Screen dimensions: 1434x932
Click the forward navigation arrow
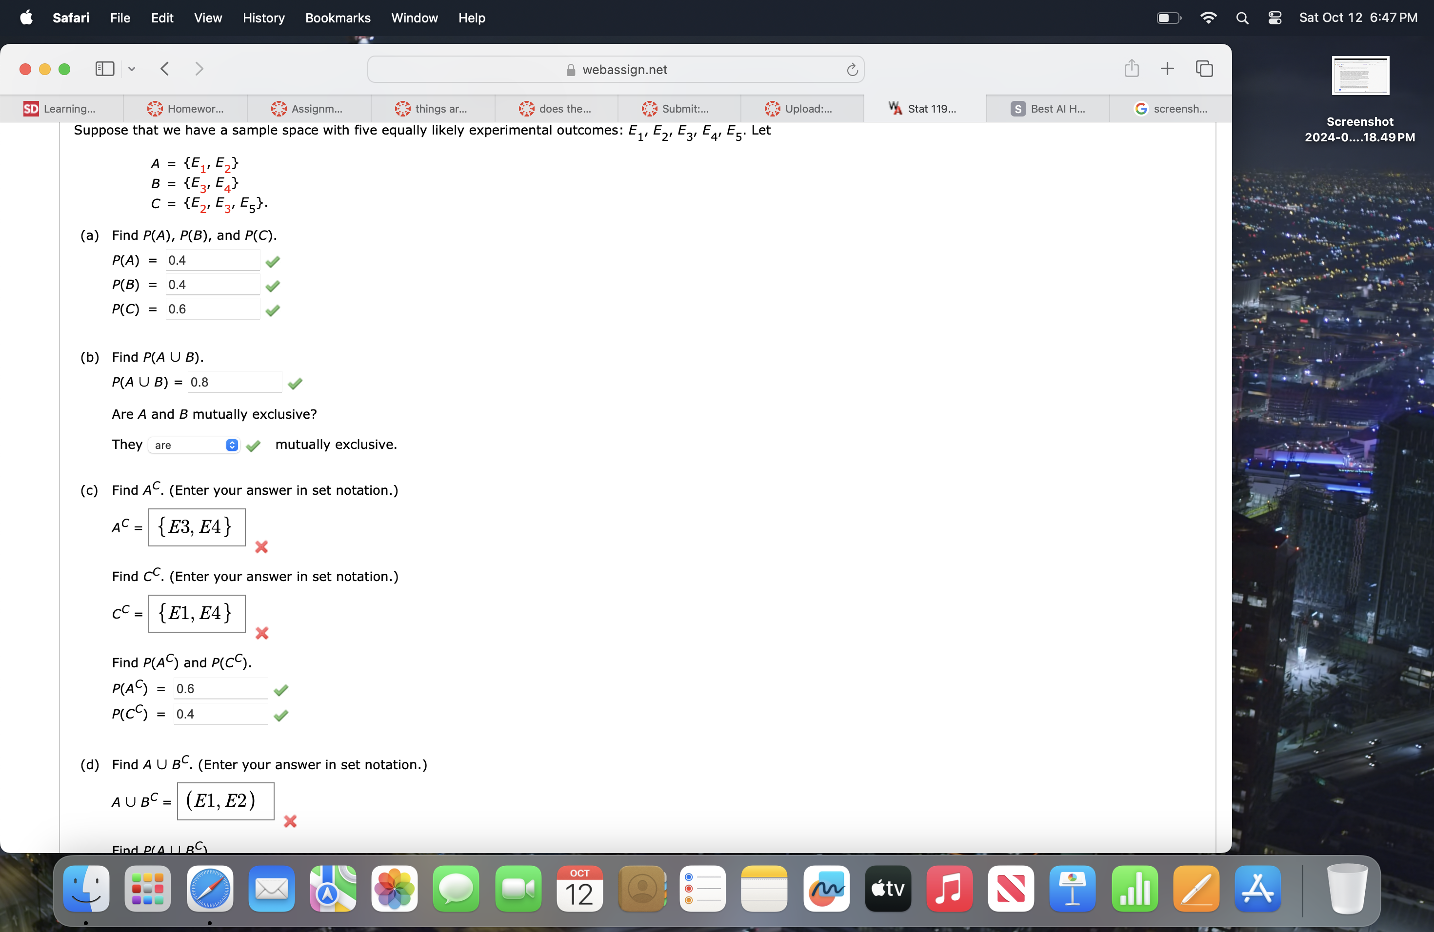[199, 69]
